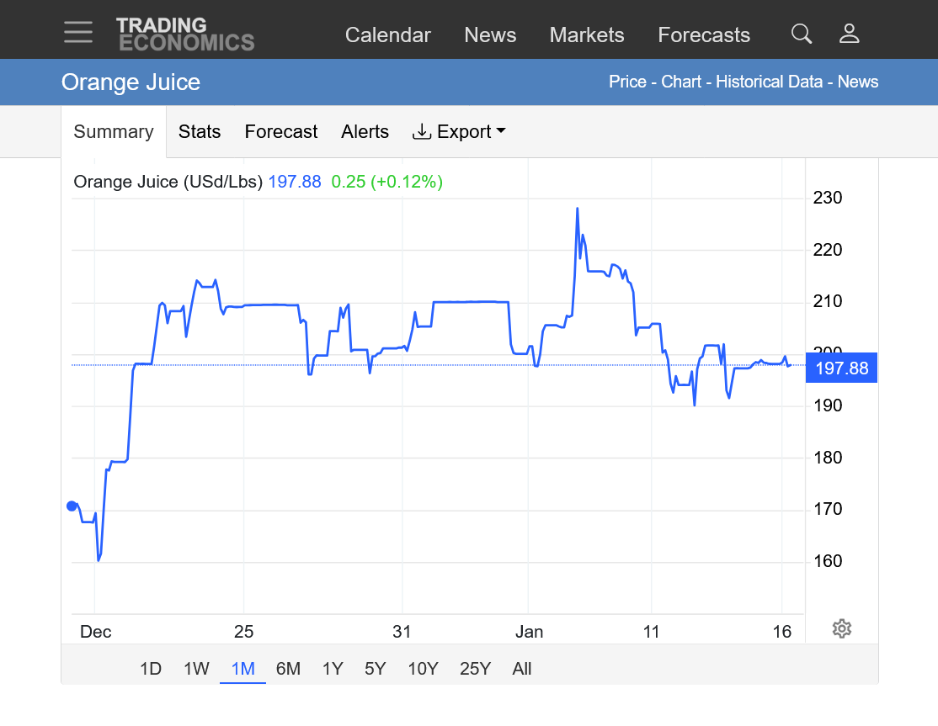The width and height of the screenshot is (938, 726).
Task: Follow the Historical Data link
Action: click(770, 82)
